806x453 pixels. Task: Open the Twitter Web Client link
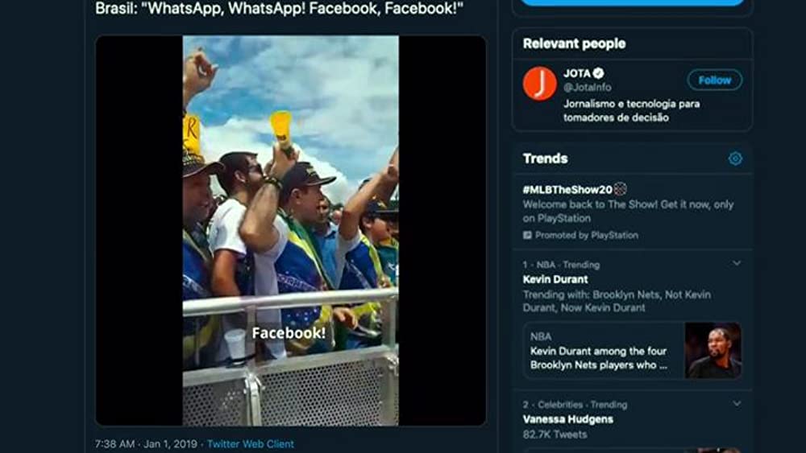(x=251, y=444)
